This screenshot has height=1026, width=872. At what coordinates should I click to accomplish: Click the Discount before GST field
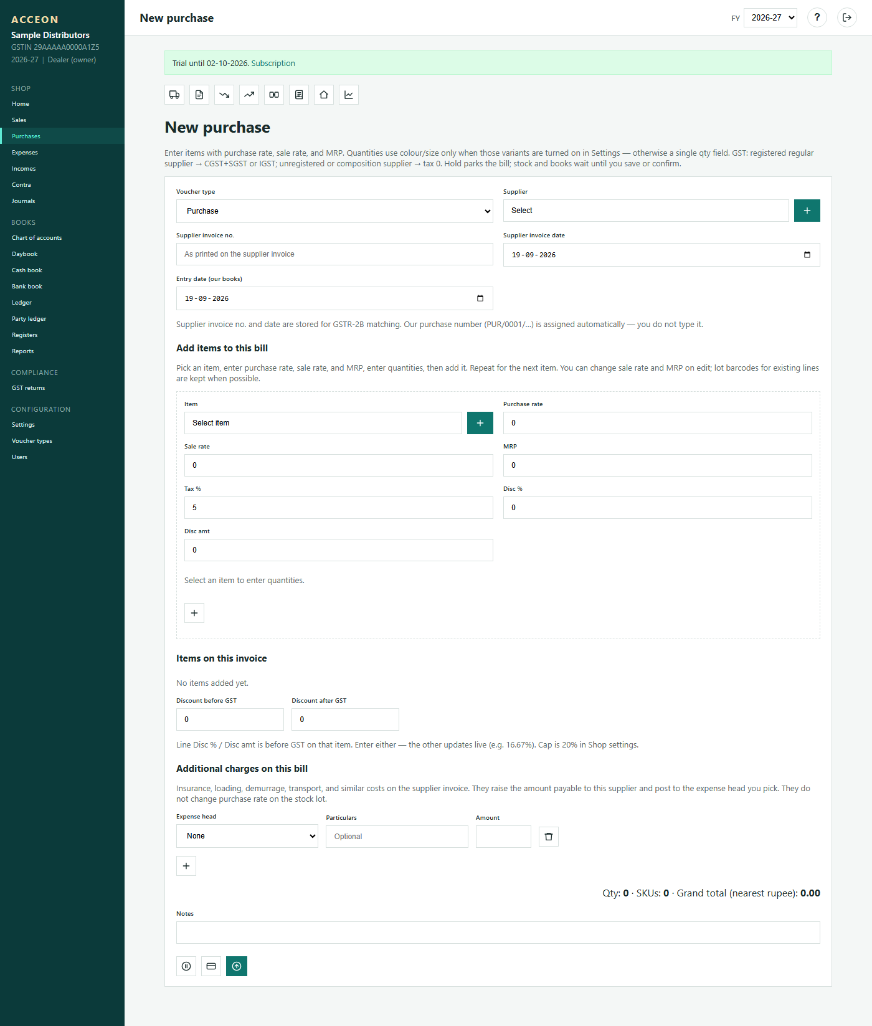pyautogui.click(x=230, y=720)
